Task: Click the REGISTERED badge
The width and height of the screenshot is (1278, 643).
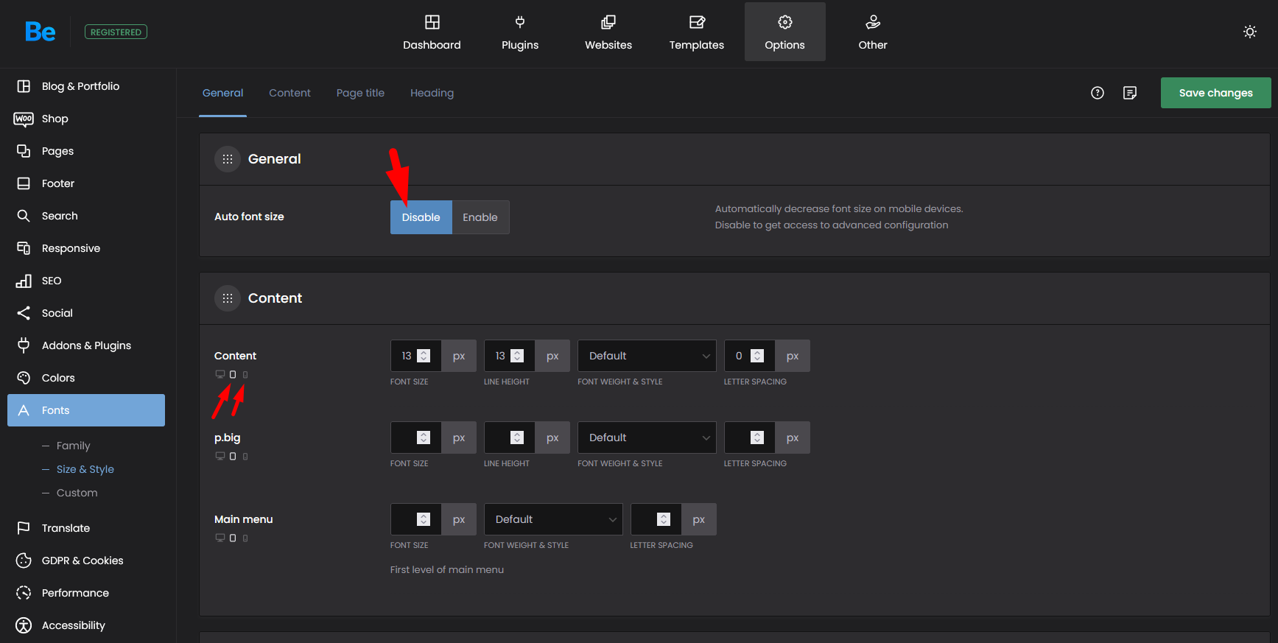Action: (116, 32)
